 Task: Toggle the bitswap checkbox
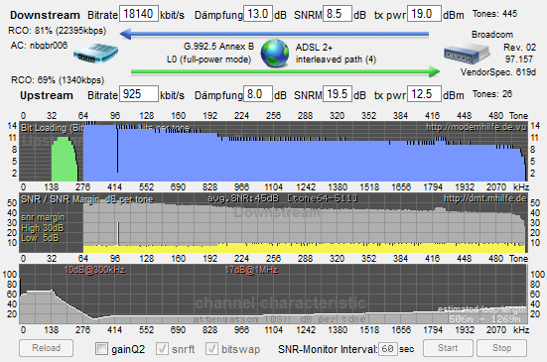211,348
